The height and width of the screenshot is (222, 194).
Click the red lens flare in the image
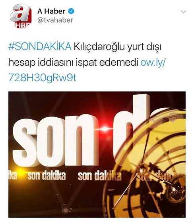click(105, 128)
